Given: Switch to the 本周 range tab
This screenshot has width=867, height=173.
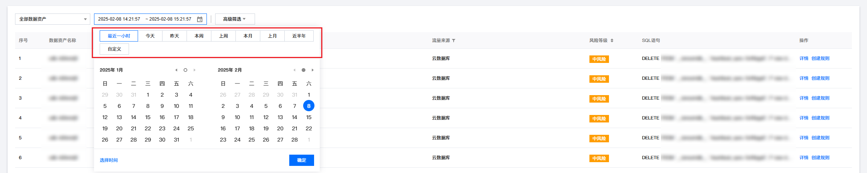Looking at the screenshot, I should [199, 36].
